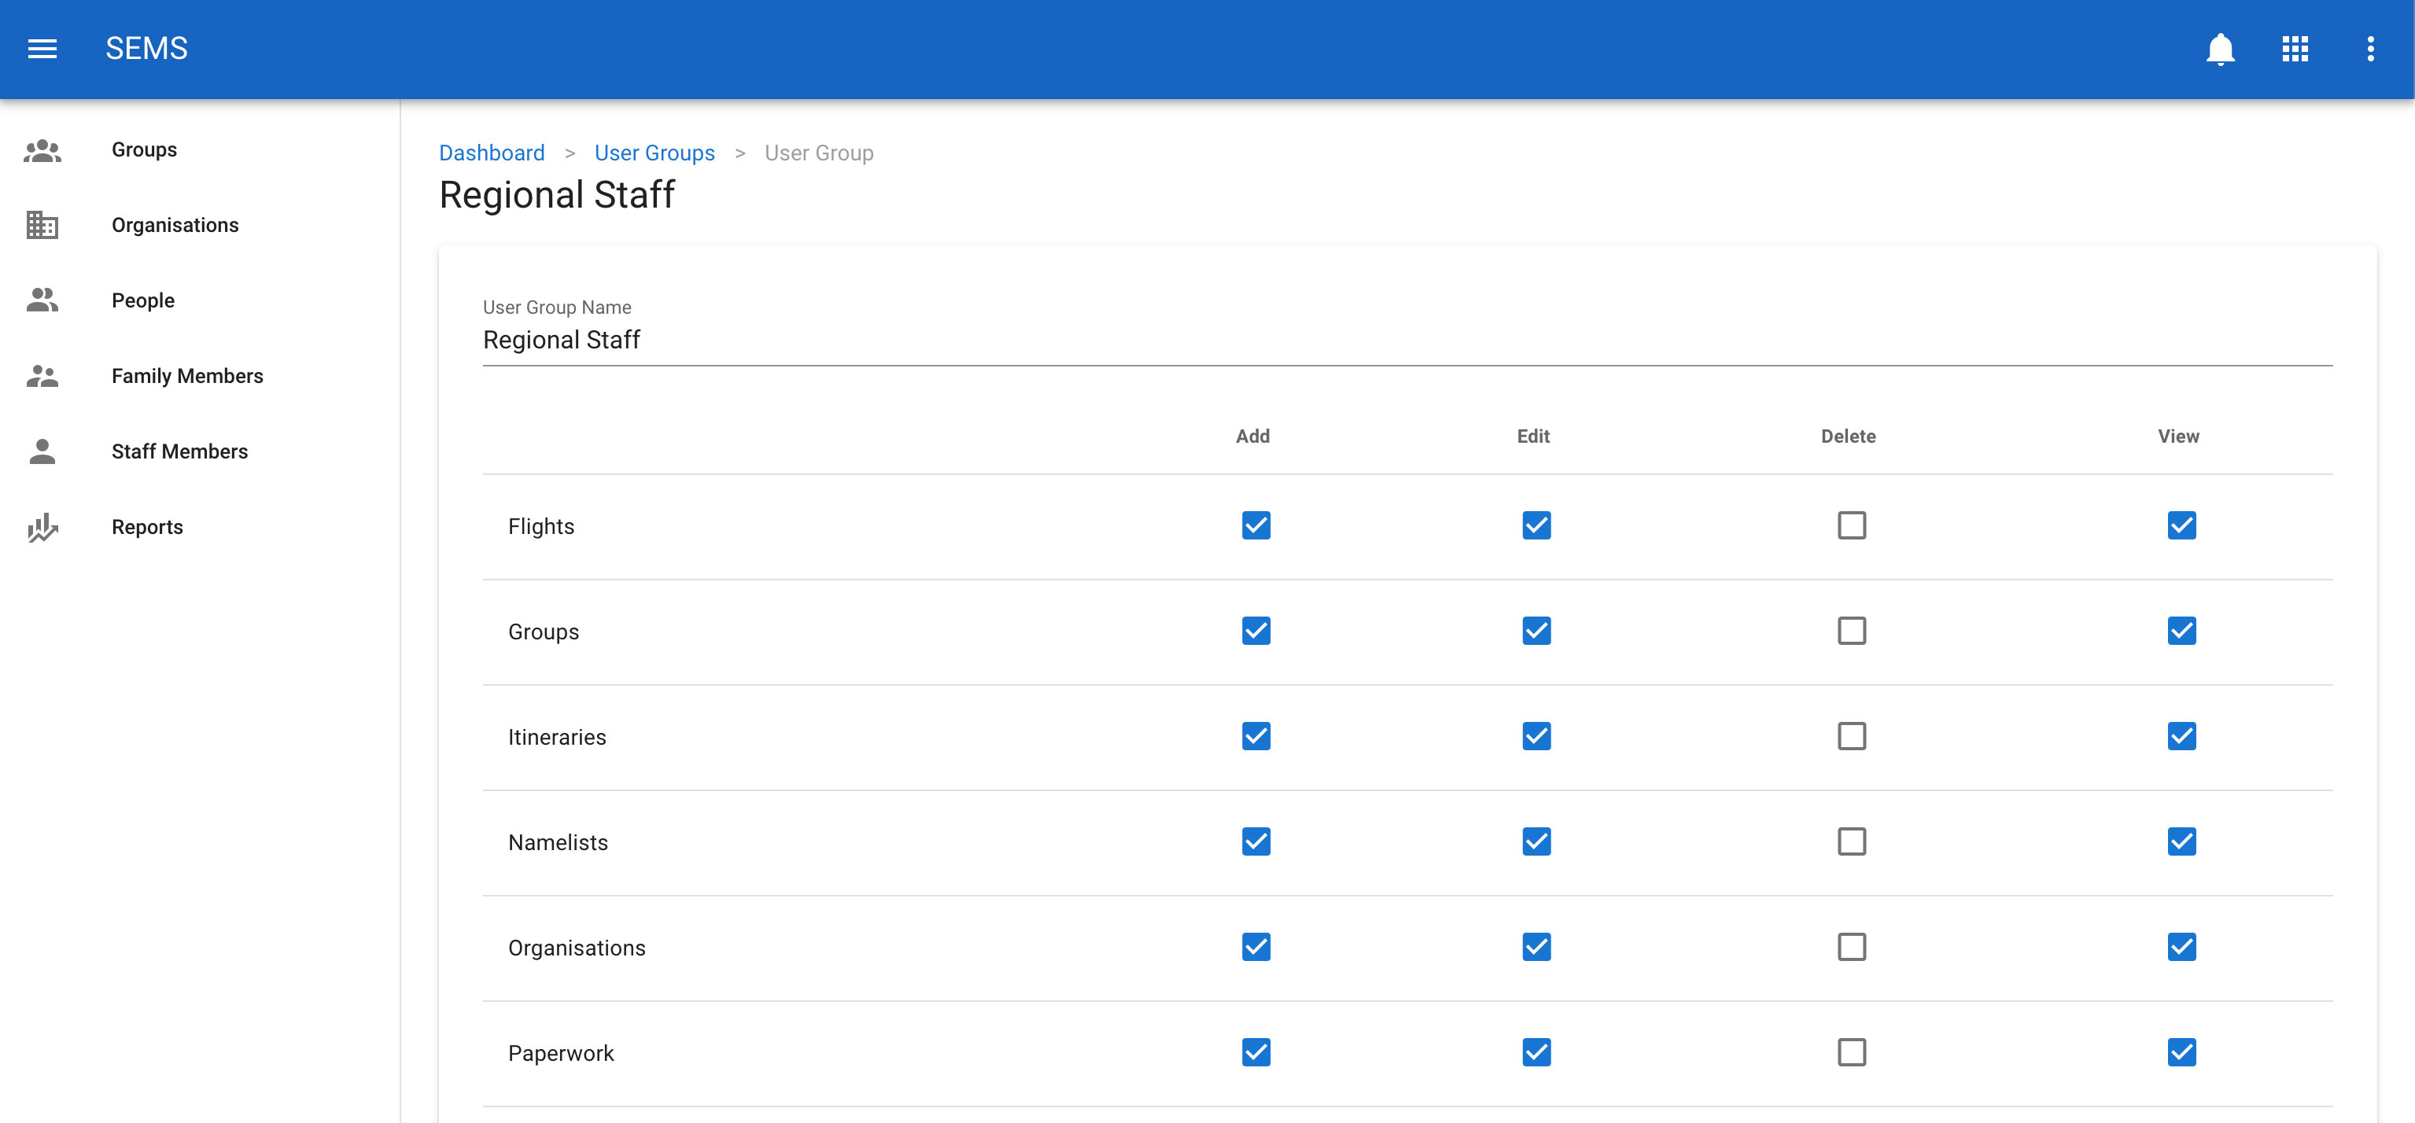The width and height of the screenshot is (2415, 1123).
Task: Enable Delete permission for Flights
Action: [x=1851, y=525]
